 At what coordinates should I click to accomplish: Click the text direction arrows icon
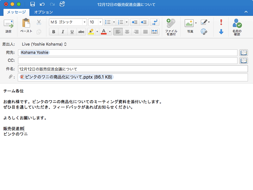tap(155, 22)
